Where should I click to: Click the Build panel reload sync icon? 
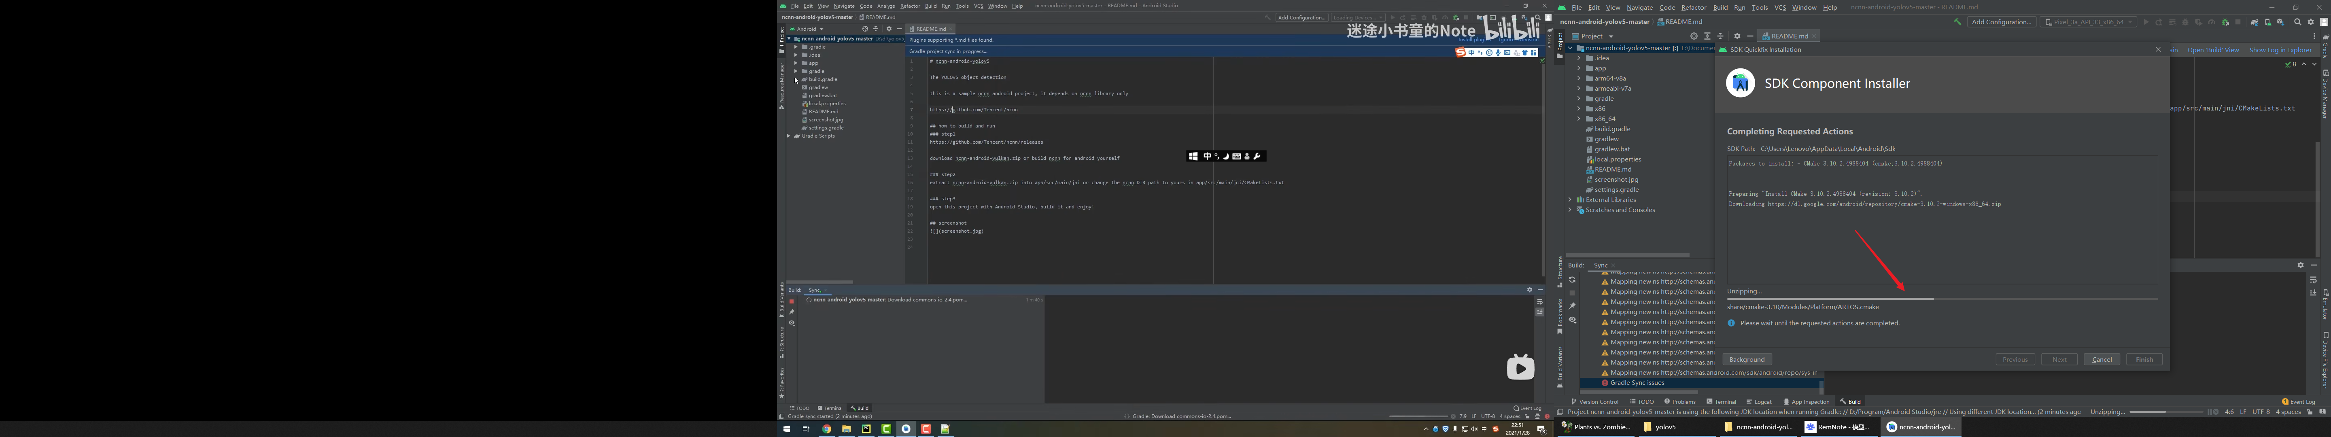[x=1572, y=280]
